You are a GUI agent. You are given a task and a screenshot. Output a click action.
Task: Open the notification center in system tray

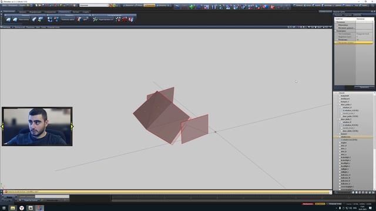coord(371,208)
